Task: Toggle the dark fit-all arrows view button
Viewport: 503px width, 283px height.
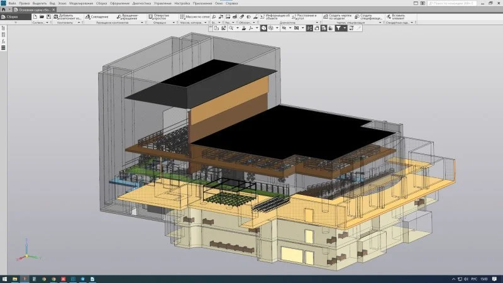Action: pos(310,28)
